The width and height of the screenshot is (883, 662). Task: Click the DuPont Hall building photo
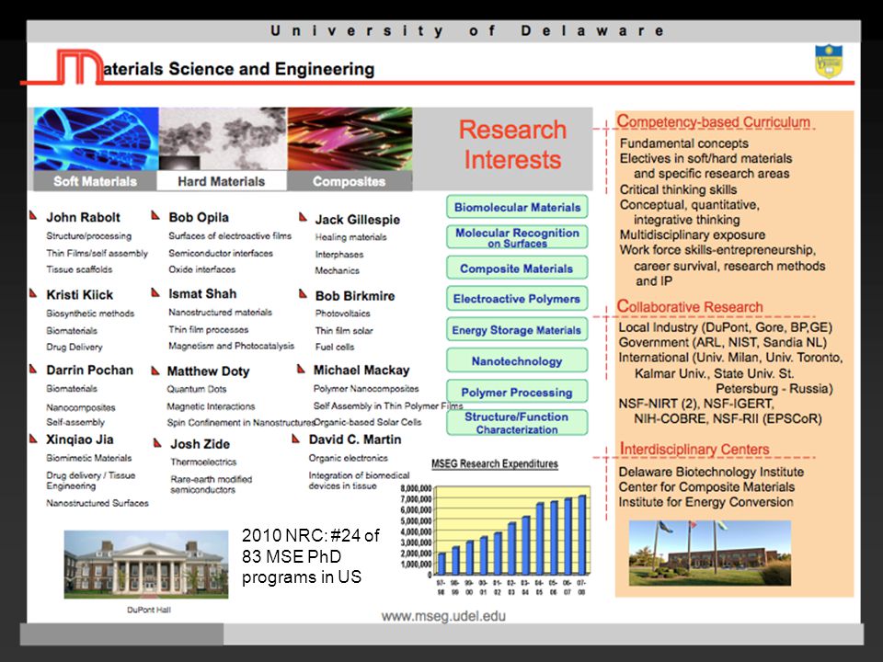[x=146, y=564]
